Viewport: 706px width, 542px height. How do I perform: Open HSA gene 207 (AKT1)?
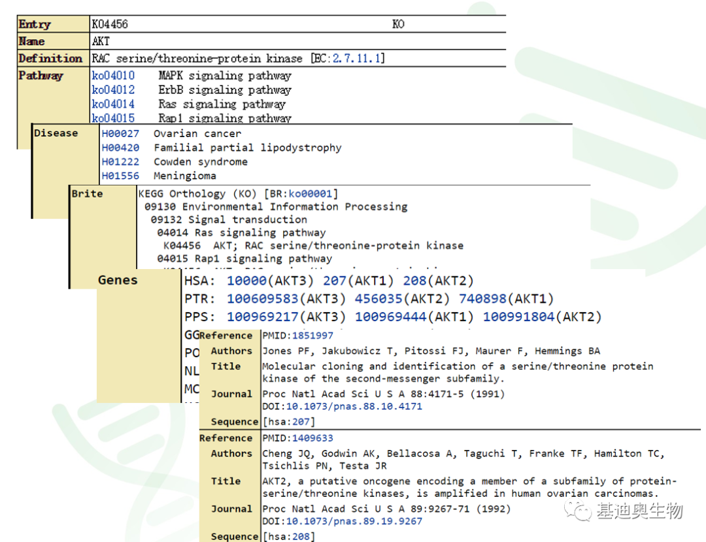[335, 281]
